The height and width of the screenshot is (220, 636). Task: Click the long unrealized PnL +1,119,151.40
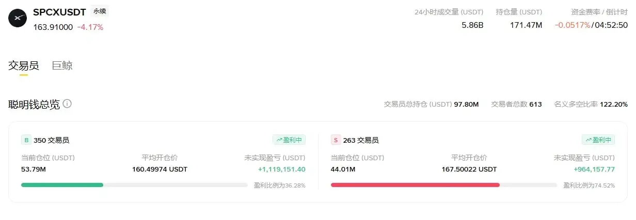(282, 169)
